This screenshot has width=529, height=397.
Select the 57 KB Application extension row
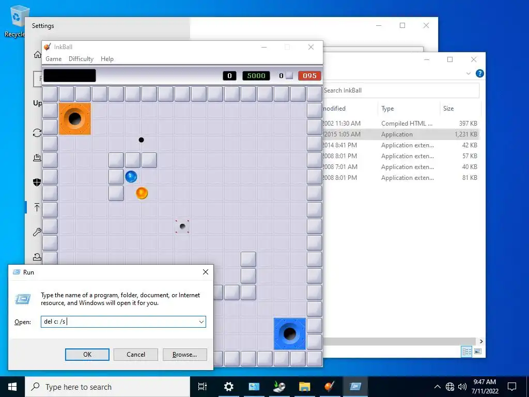pyautogui.click(x=401, y=156)
